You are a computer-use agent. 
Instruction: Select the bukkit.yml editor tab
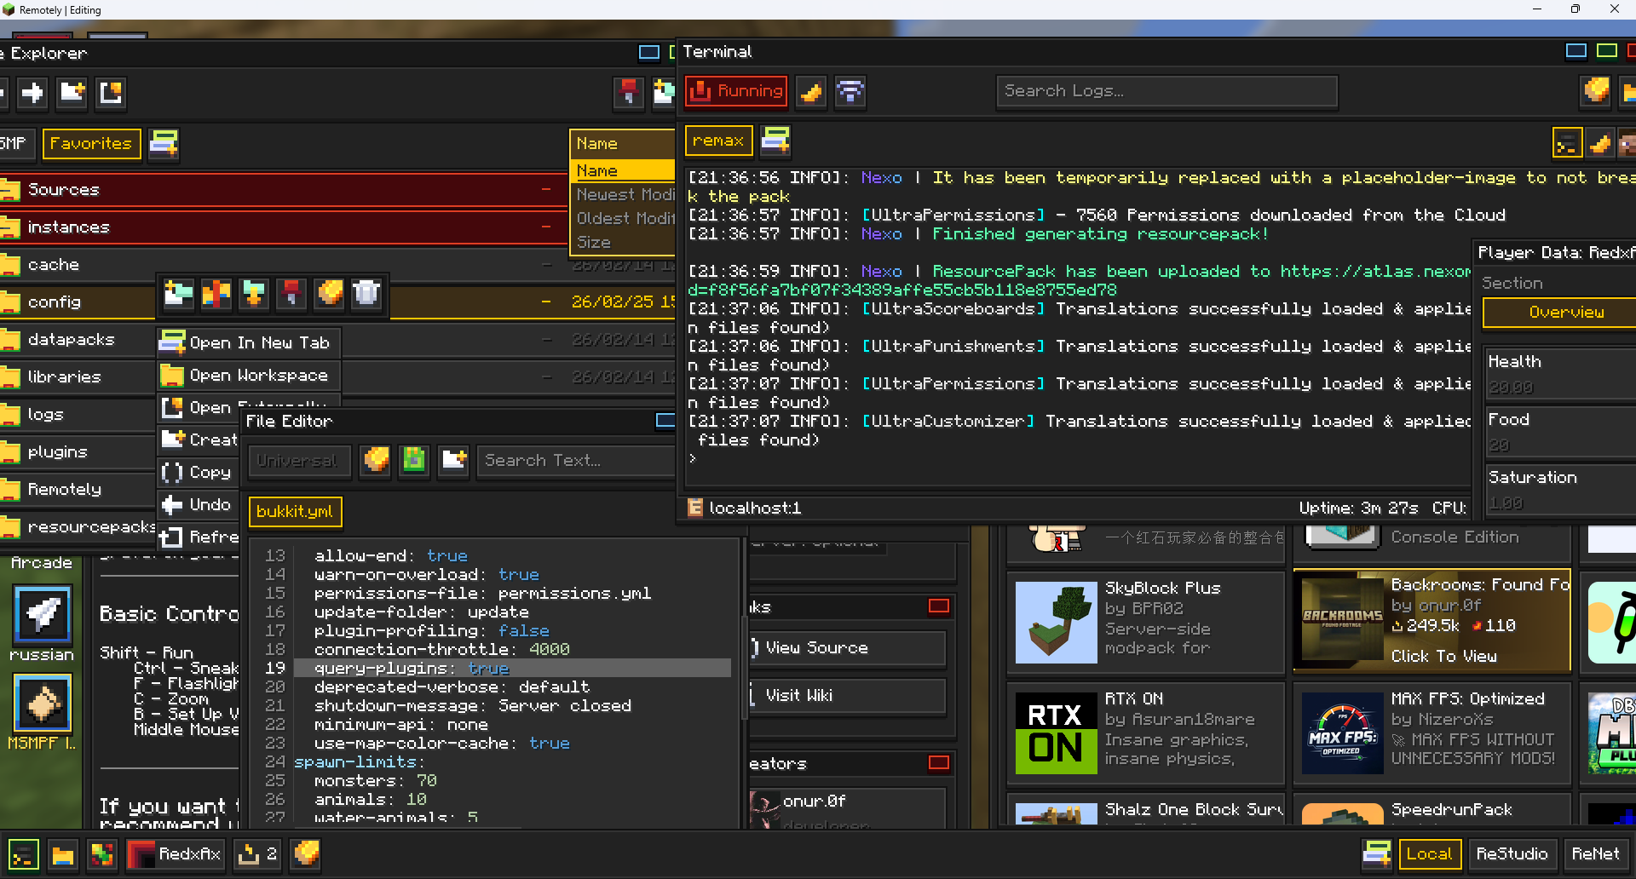[295, 511]
